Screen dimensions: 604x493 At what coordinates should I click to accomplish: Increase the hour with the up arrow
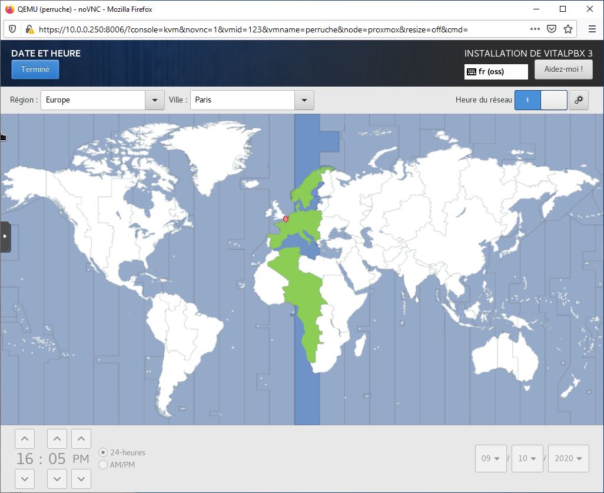click(24, 439)
